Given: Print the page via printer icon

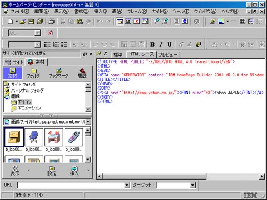Looking at the screenshot, I should coord(51,22).
